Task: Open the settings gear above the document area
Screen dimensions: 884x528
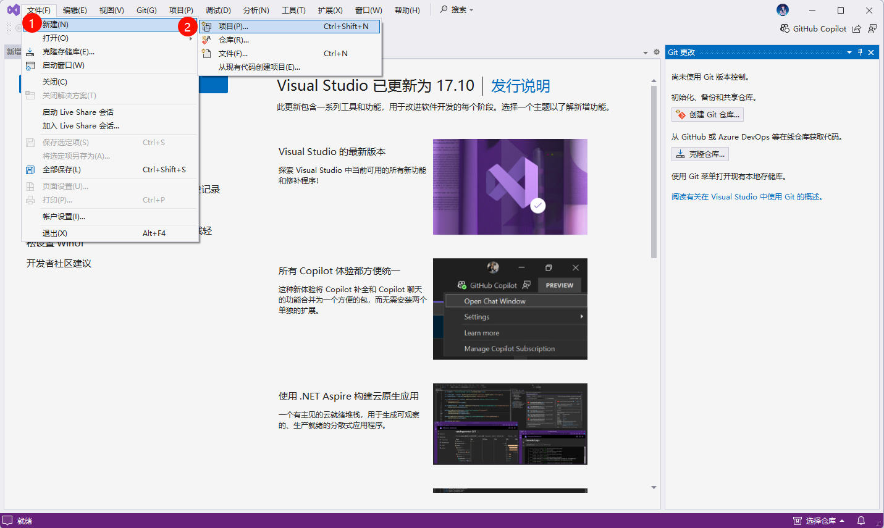Action: click(656, 52)
